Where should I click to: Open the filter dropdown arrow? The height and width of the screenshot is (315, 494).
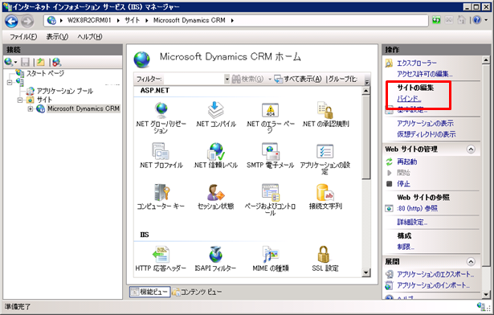(x=227, y=79)
